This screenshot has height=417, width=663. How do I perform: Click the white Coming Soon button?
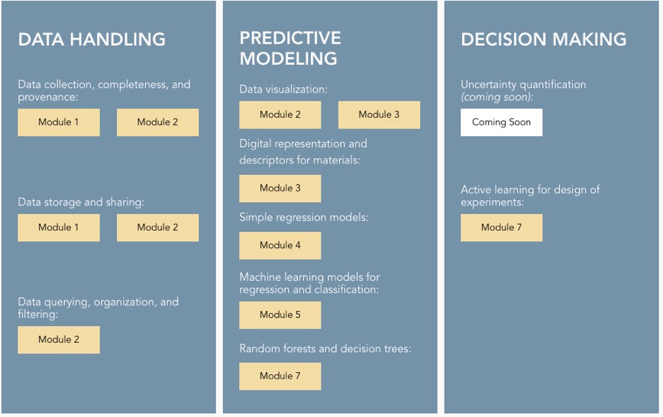[501, 122]
